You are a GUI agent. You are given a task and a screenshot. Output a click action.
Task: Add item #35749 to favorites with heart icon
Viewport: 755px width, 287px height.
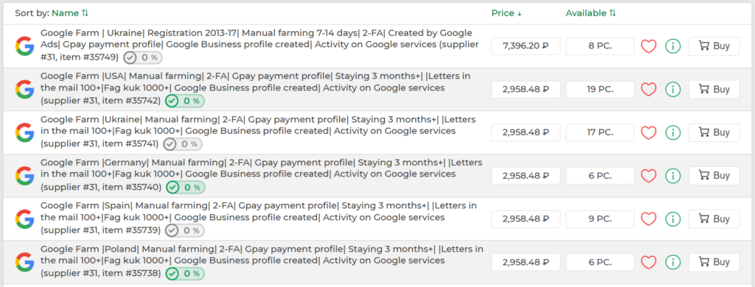649,46
